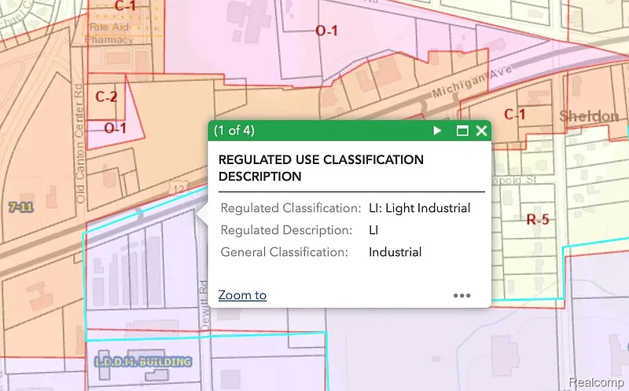629x391 pixels.
Task: Click the Zoom to link
Action: pyautogui.click(x=242, y=295)
